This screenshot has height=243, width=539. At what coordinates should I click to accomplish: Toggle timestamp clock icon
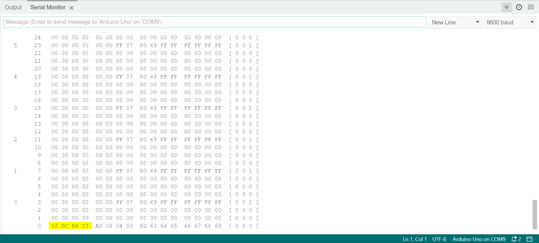coord(519,7)
